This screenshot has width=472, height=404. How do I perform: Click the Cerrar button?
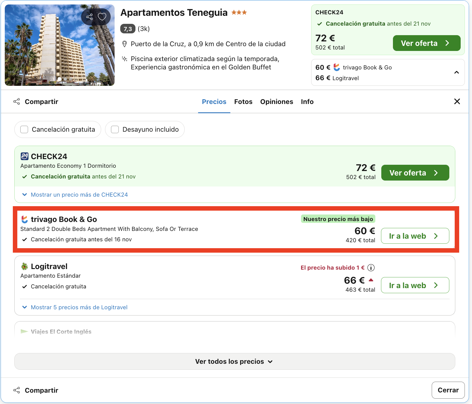(x=448, y=390)
